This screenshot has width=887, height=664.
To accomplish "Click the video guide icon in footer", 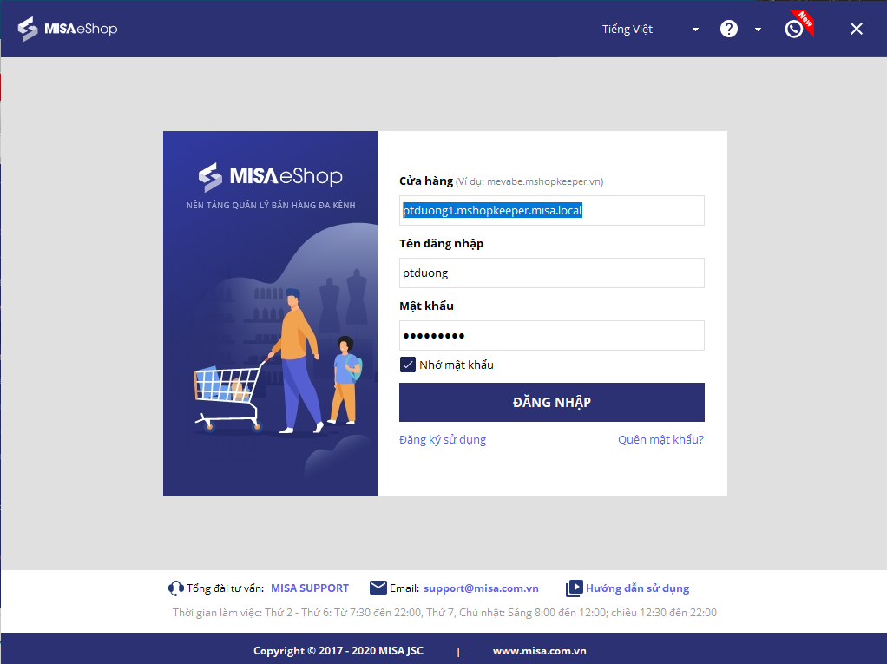I will pos(574,588).
